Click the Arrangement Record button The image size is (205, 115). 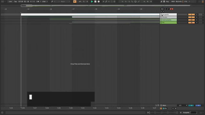coord(99,2)
